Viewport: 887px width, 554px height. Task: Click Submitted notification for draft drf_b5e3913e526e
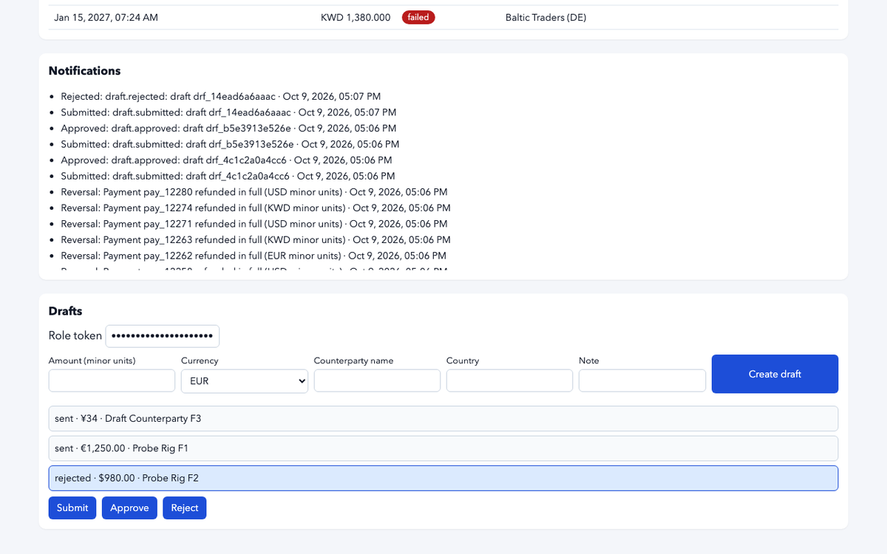coord(230,144)
